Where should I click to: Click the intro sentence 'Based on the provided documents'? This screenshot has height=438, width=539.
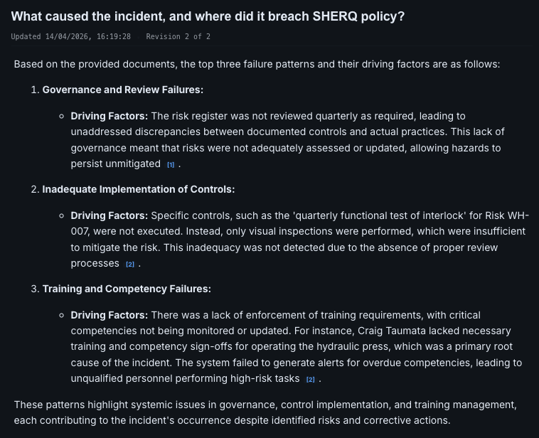[257, 64]
